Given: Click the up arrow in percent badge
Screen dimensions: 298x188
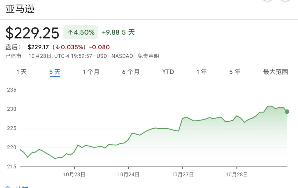Looking at the screenshot, I should (70, 33).
